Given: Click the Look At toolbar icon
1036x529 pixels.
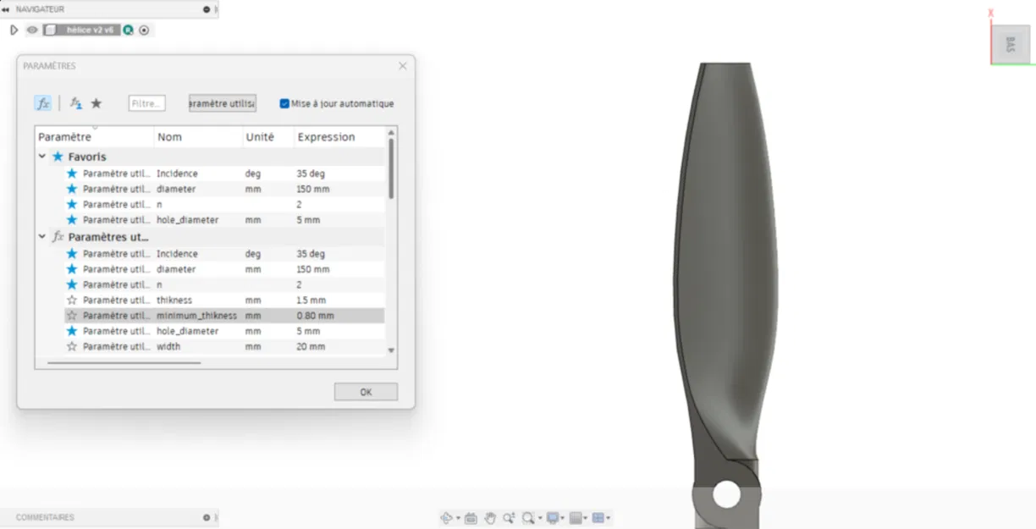Looking at the screenshot, I should tap(471, 517).
